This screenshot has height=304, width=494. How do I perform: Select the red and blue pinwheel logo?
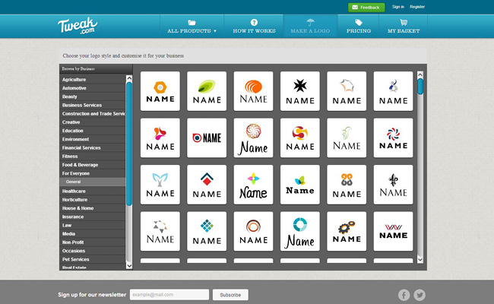pyautogui.click(x=393, y=138)
